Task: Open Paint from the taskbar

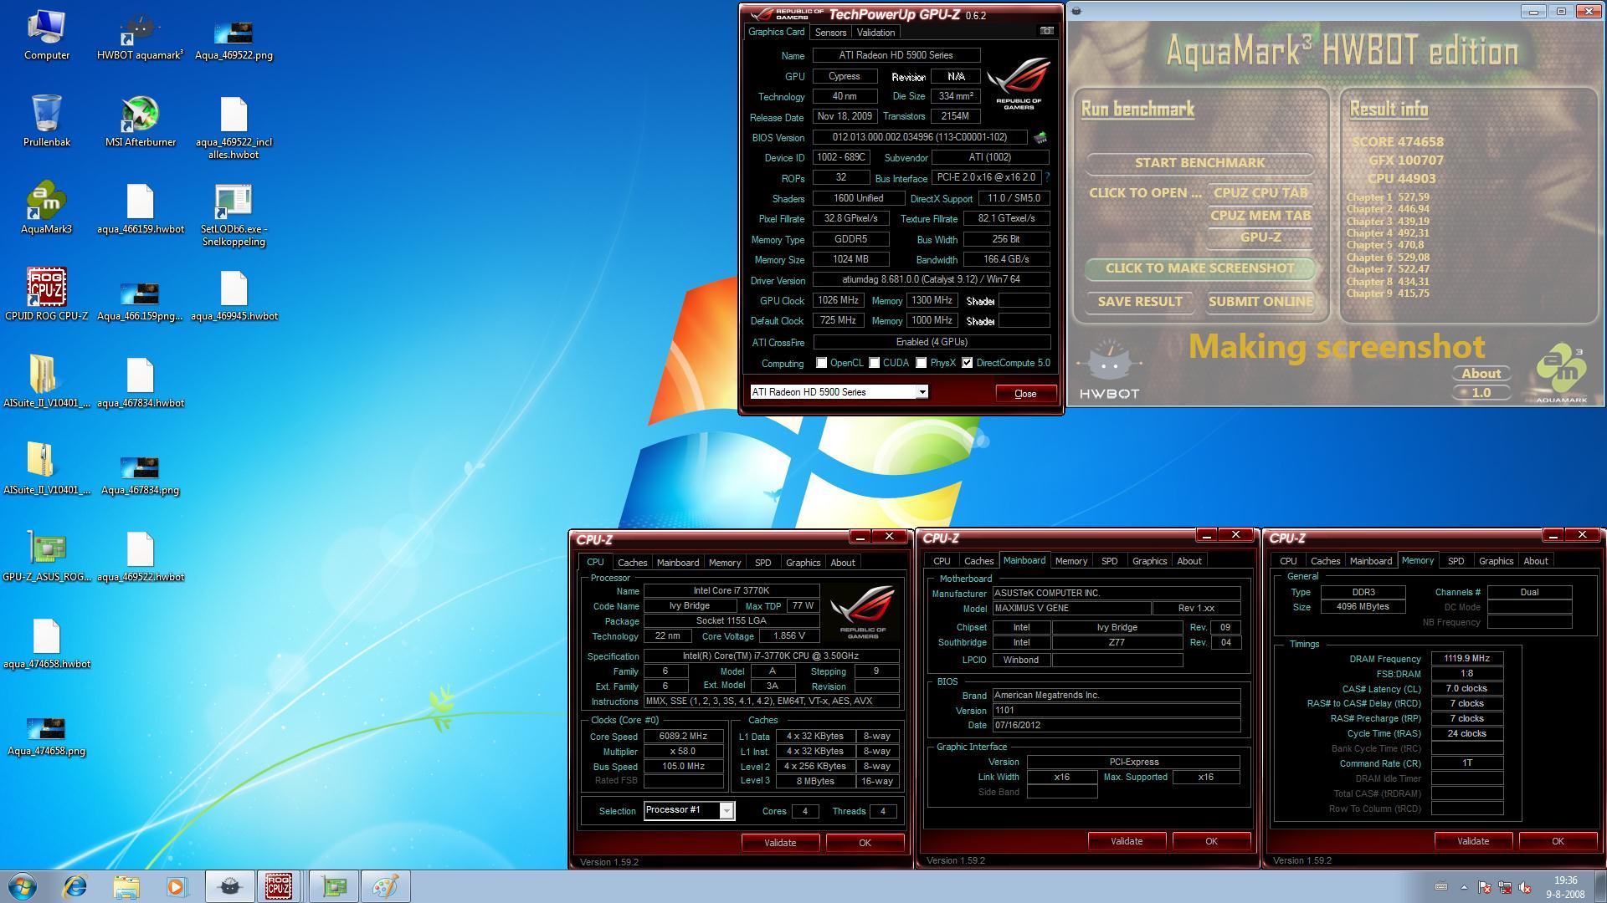Action: [384, 886]
